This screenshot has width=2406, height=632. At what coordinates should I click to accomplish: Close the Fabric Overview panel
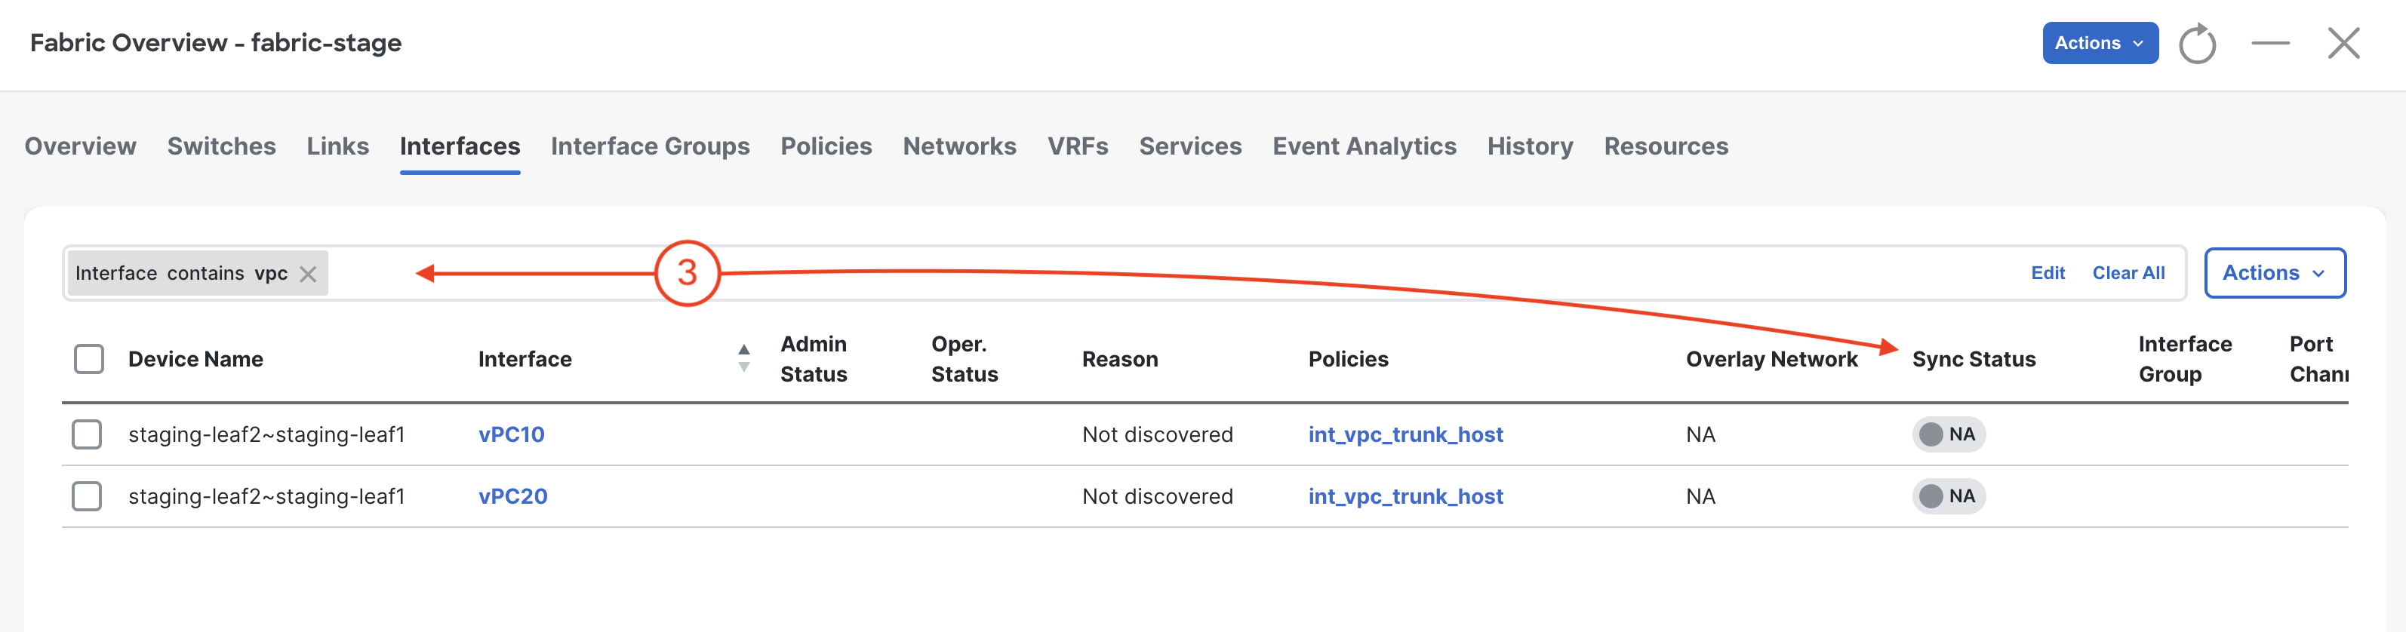(2343, 43)
